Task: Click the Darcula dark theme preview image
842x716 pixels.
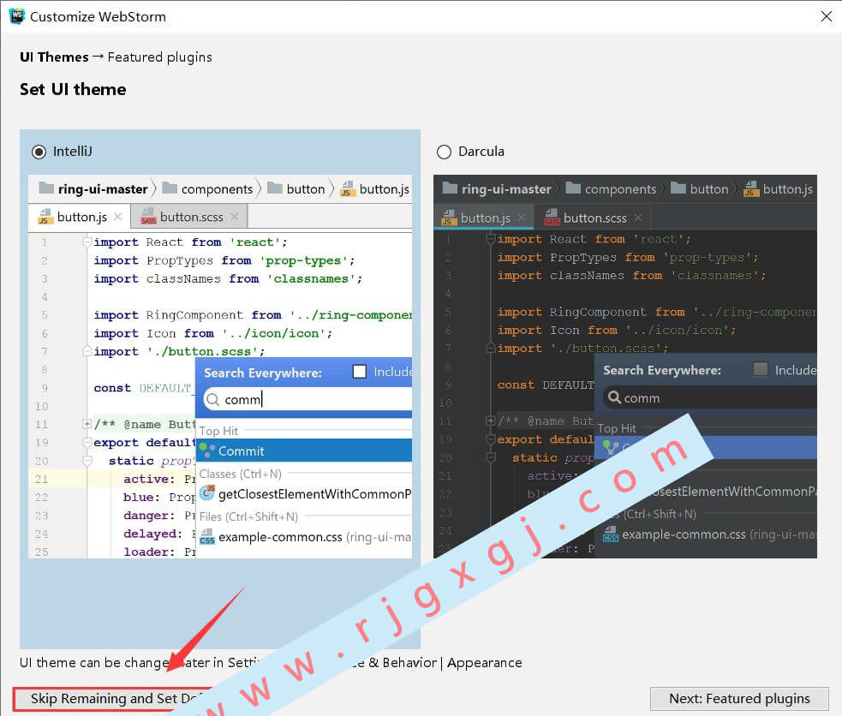Action: click(x=625, y=367)
